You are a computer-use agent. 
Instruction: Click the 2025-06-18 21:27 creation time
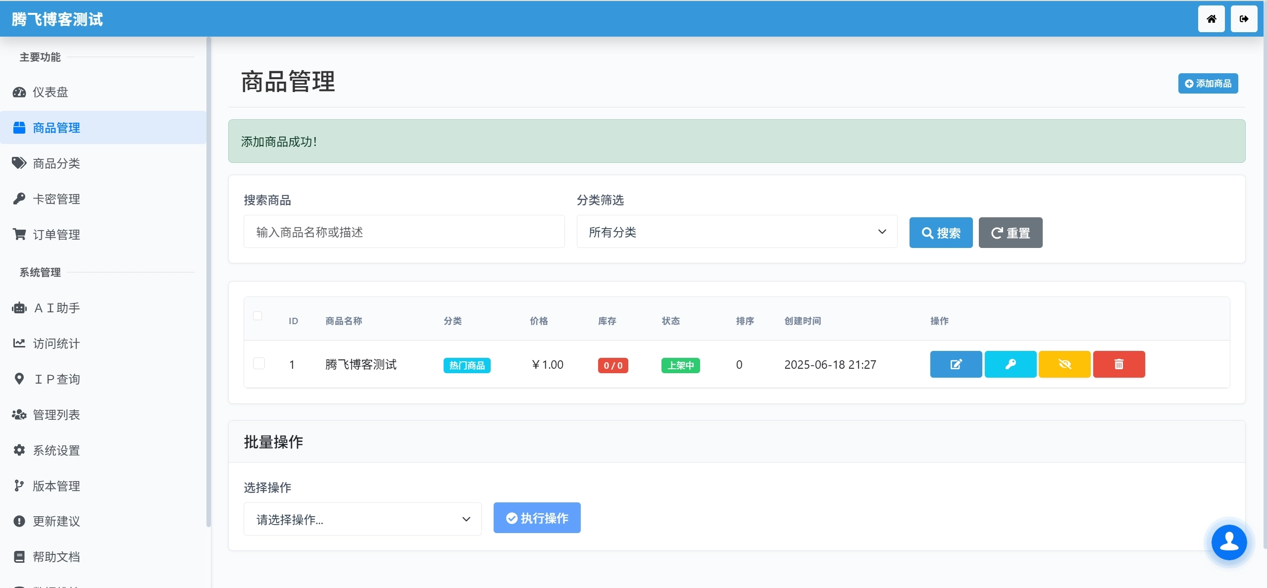coord(830,365)
